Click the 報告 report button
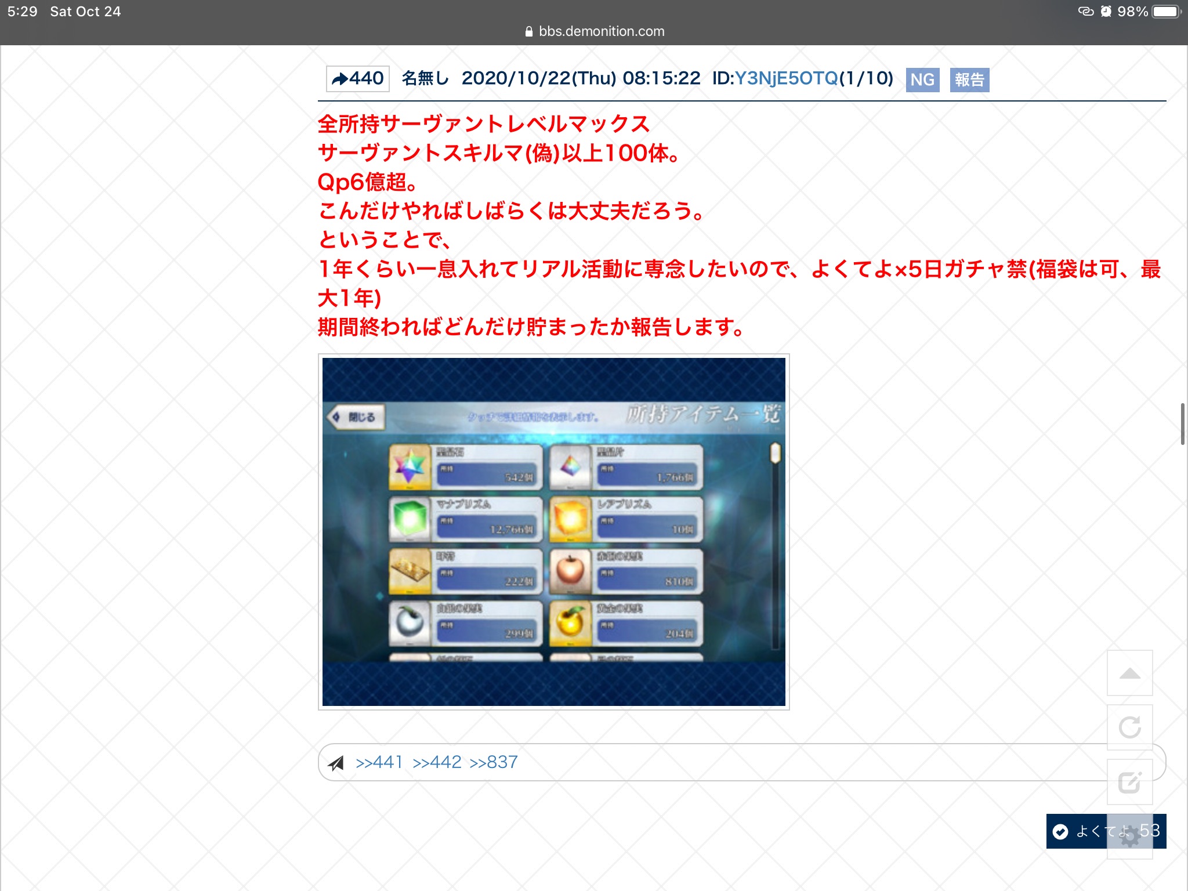This screenshot has width=1188, height=891. tap(969, 80)
